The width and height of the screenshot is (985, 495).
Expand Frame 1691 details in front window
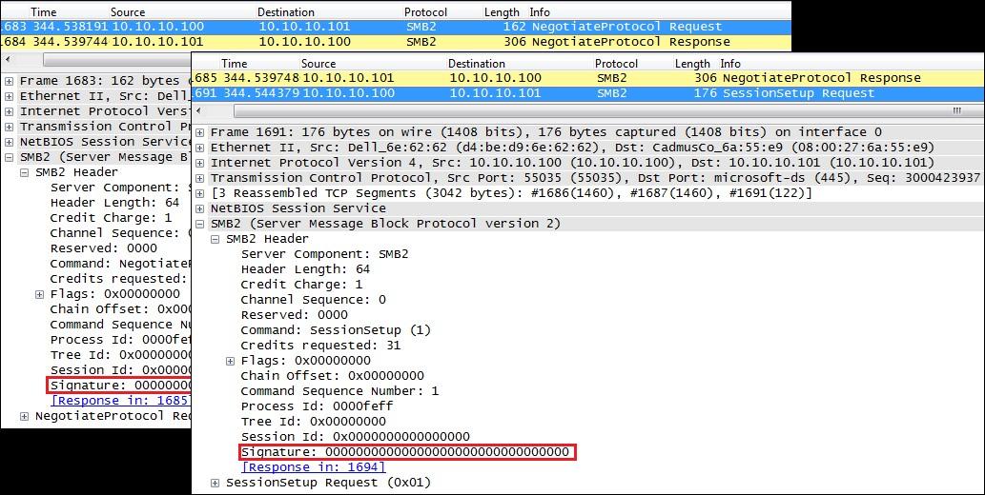pyautogui.click(x=199, y=132)
